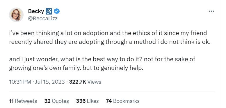The image size is (226, 108).
Task: Click the Bookmarks label text
Action: pos(126,101)
